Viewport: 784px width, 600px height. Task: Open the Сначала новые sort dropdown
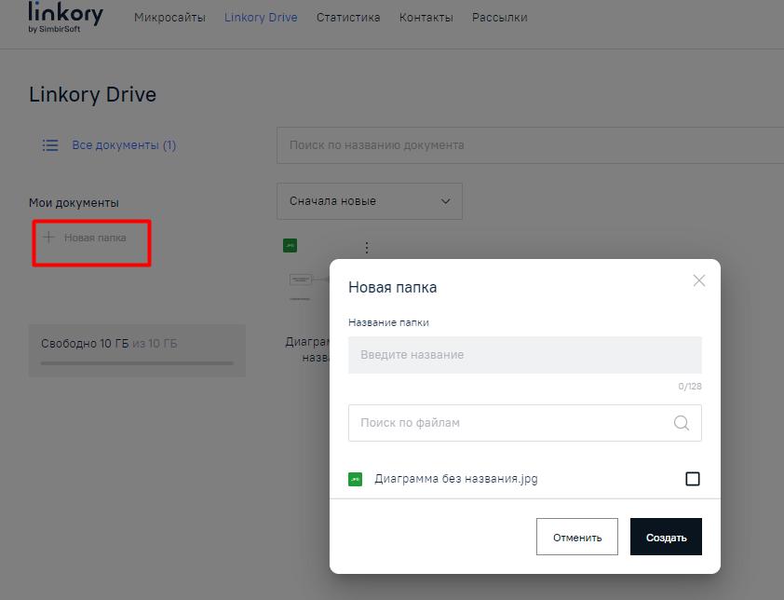point(369,201)
